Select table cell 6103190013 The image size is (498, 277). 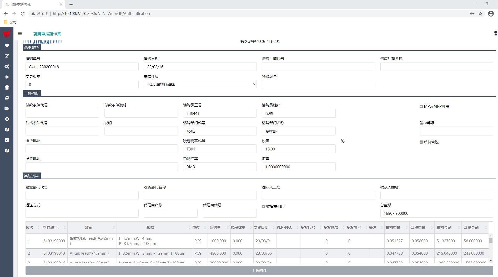[54, 253]
